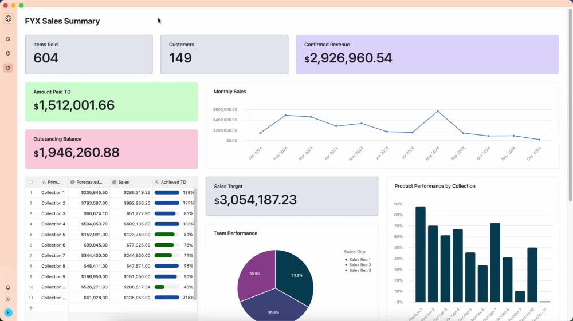The height and width of the screenshot is (321, 573).
Task: Open the highlighted active page icon in sidebar
Action: [x=8, y=68]
